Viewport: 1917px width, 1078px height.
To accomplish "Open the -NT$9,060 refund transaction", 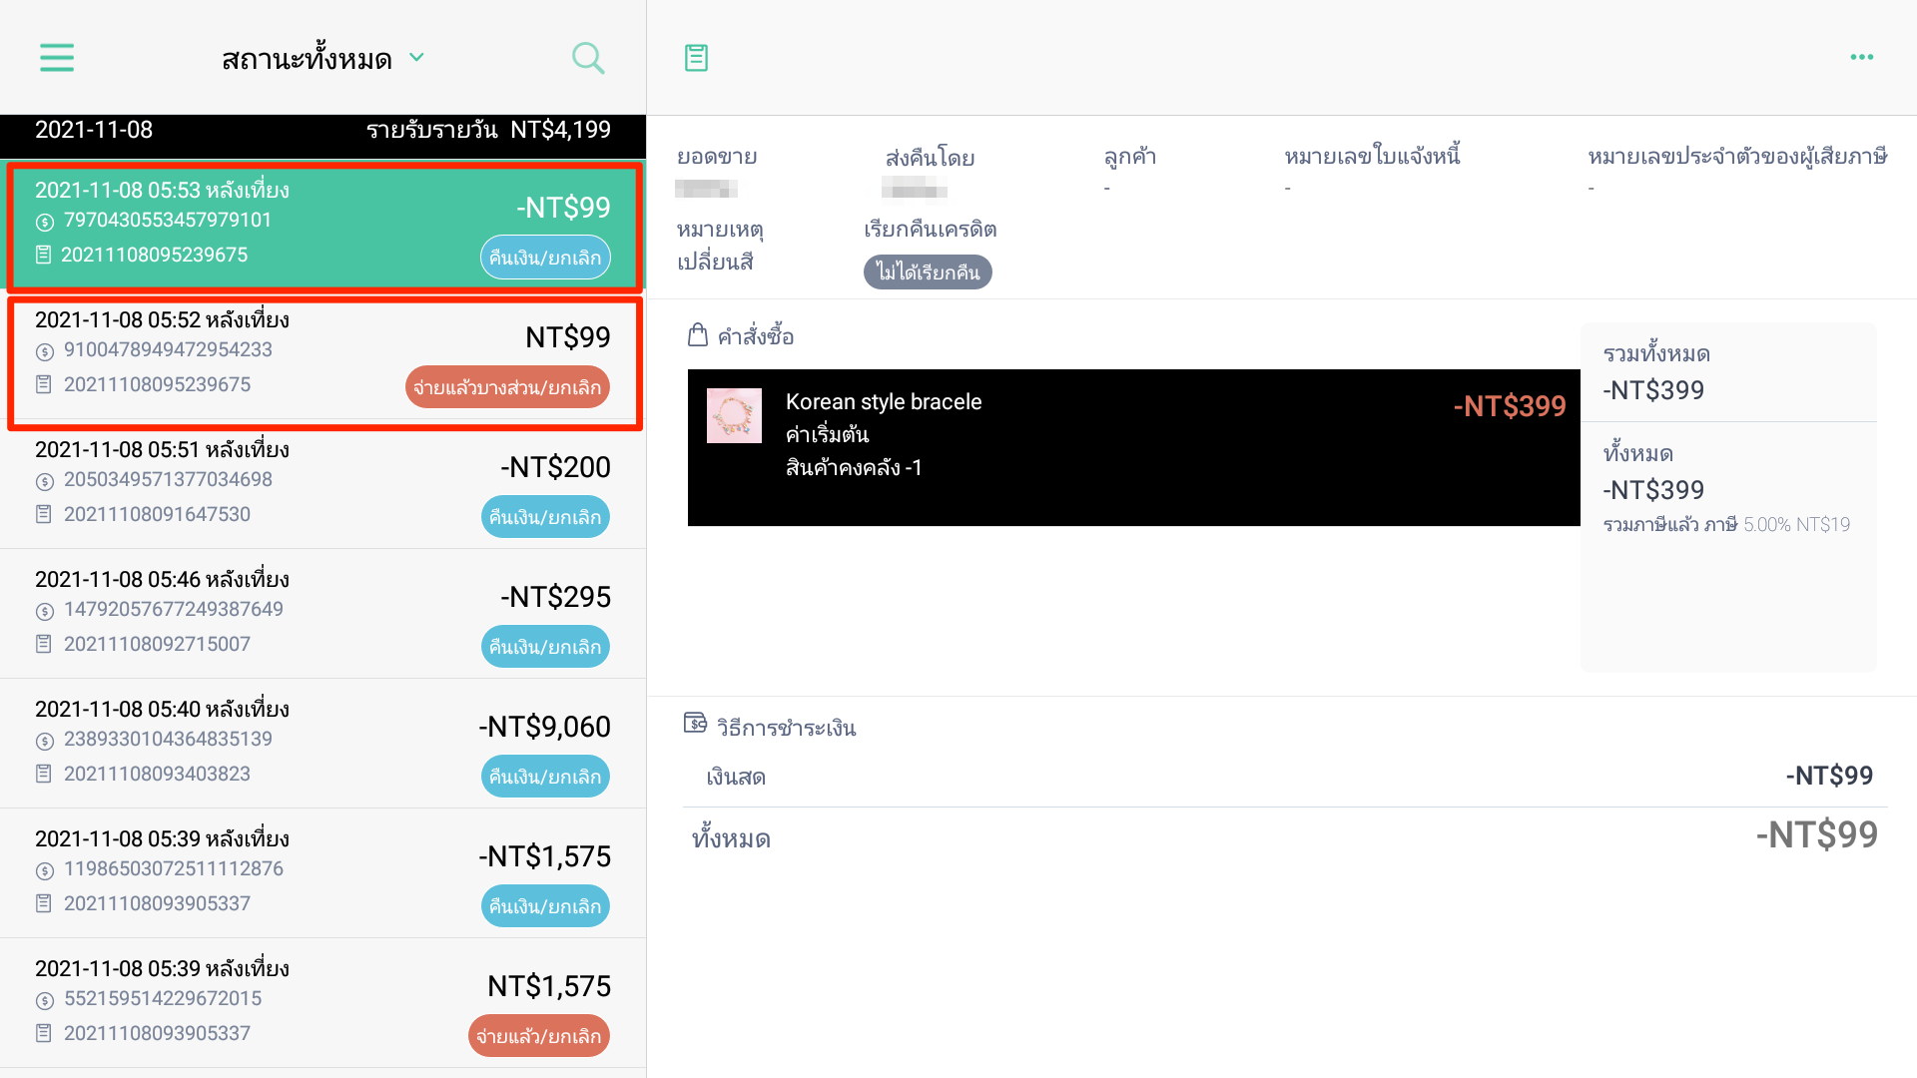I will point(322,744).
